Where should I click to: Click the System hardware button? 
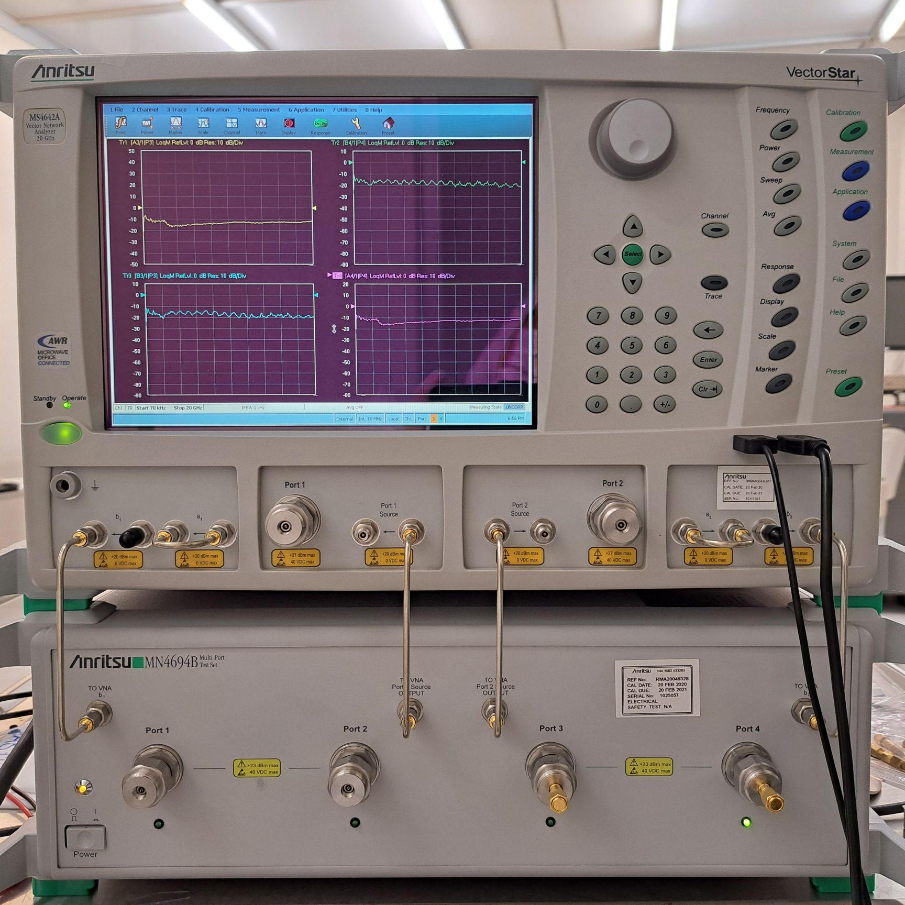tap(856, 259)
